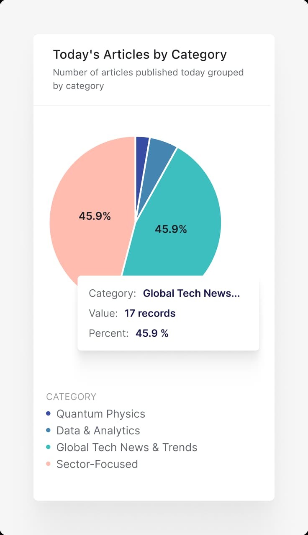Click the Data & Analytics legend color dot
Image resolution: width=308 pixels, height=535 pixels.
pyautogui.click(x=48, y=431)
